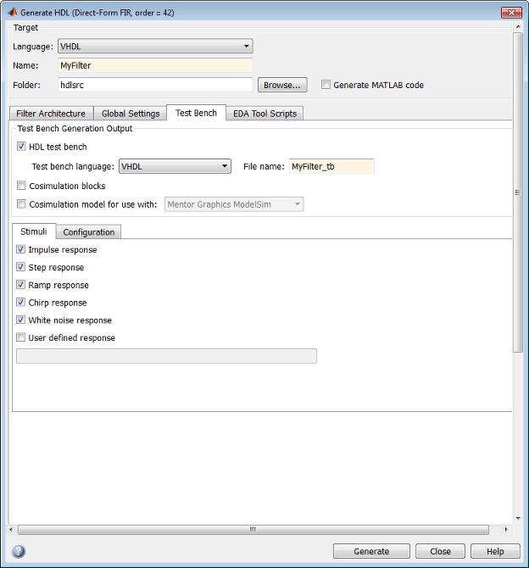Uncheck Impulse response stimulus
529x568 pixels.
(20, 249)
